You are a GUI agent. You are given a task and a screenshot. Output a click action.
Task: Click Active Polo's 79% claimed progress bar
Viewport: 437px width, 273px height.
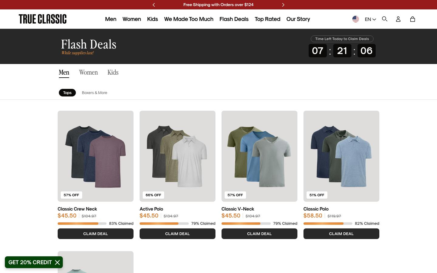click(x=164, y=224)
